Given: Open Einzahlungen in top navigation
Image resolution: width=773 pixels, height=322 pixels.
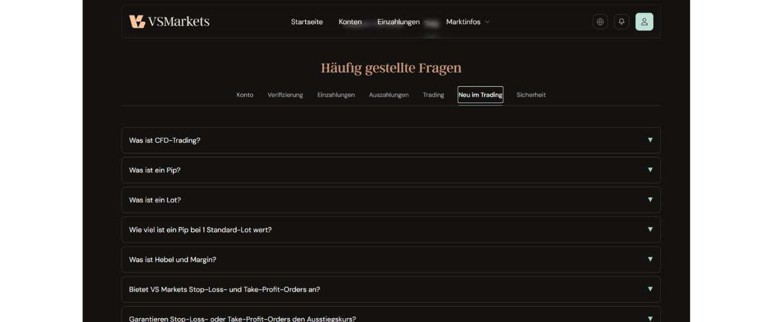Looking at the screenshot, I should (399, 22).
